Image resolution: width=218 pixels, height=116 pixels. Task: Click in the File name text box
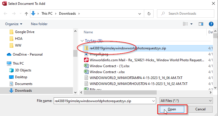click(103, 101)
